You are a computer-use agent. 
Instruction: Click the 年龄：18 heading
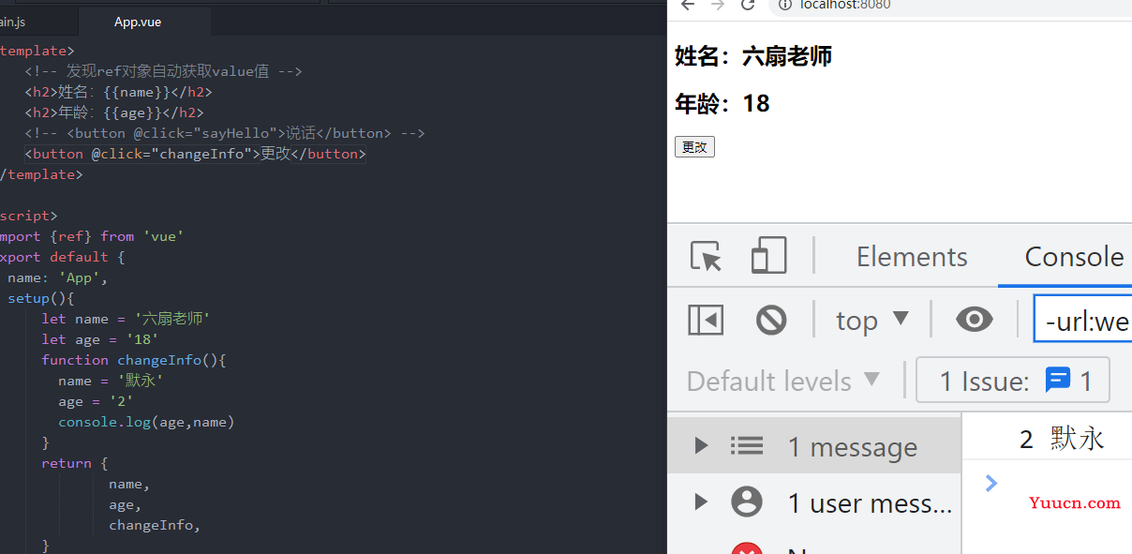[x=722, y=103]
